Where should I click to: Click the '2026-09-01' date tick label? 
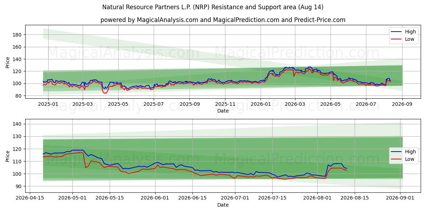coord(400,198)
